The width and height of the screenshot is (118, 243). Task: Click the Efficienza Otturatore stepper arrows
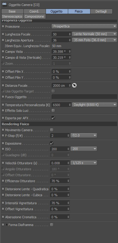pos(68,181)
